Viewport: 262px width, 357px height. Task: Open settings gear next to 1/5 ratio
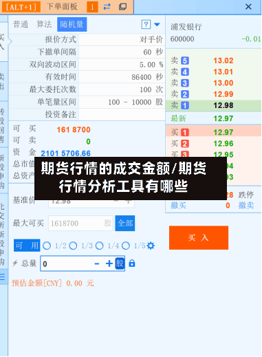(151, 246)
